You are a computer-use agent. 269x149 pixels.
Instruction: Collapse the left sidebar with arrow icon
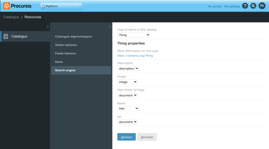48,26
